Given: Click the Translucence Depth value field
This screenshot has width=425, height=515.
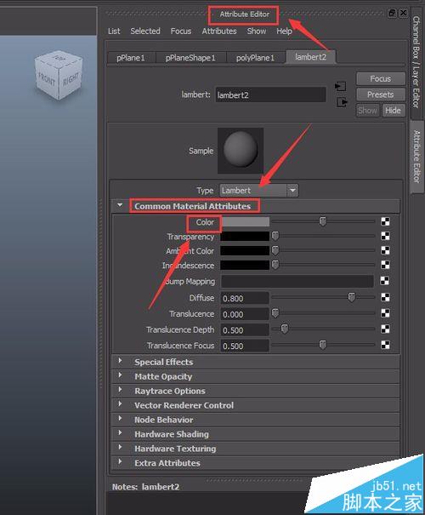Looking at the screenshot, I should [x=245, y=329].
